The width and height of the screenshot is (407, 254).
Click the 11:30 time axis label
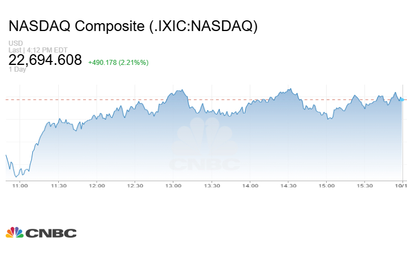(59, 185)
